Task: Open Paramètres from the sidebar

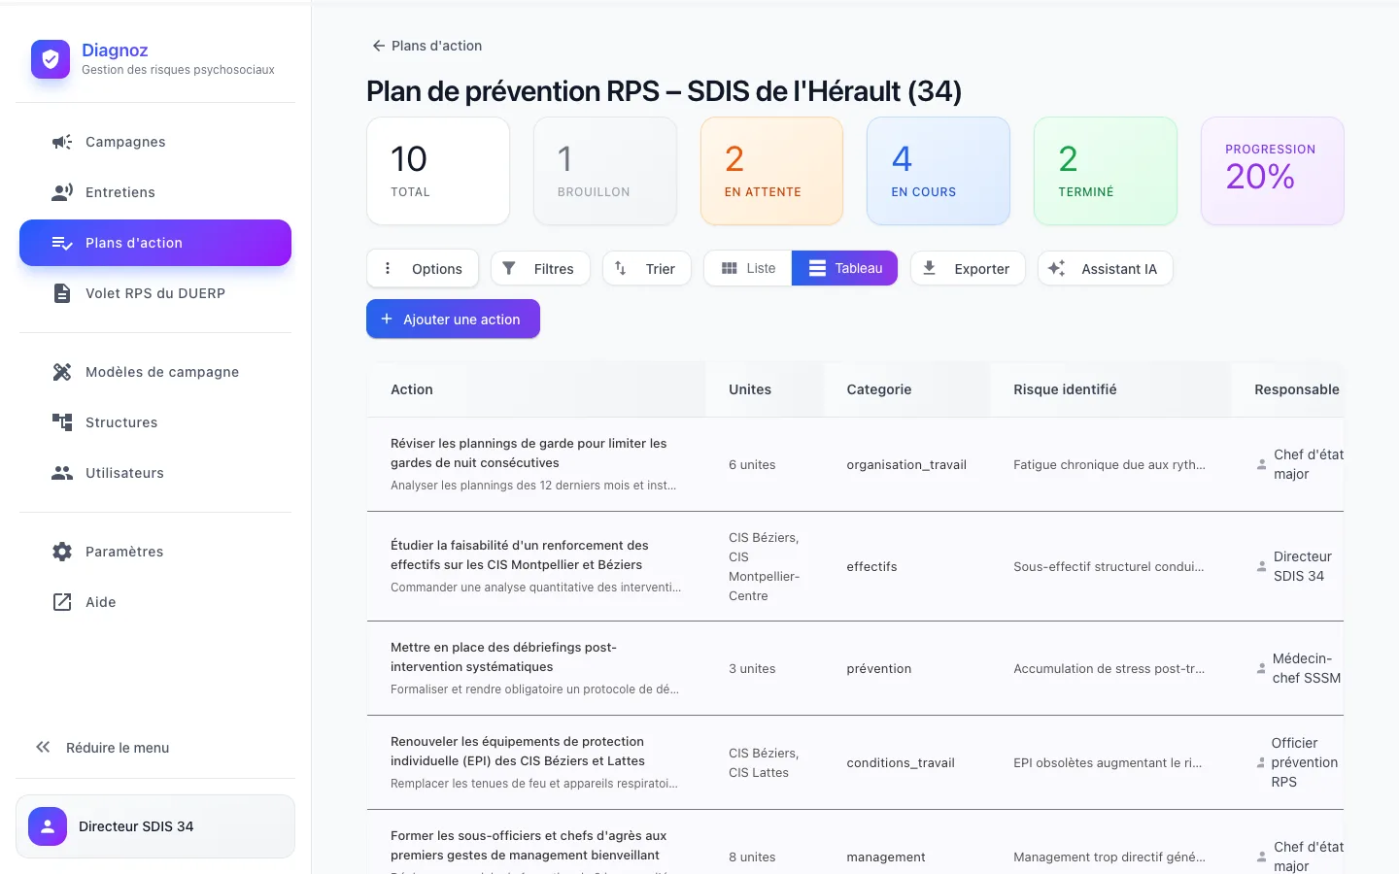Action: tap(155, 552)
